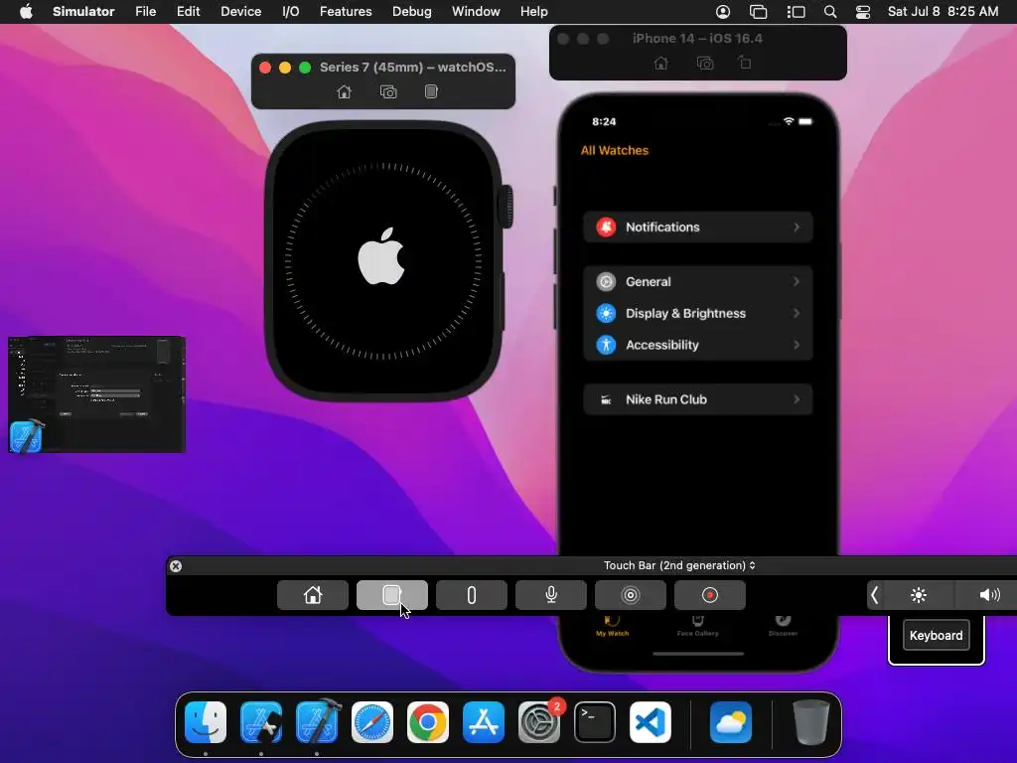1017x763 pixels.
Task: Tap the highlighted side button on the Touch Bar
Action: [x=391, y=595]
